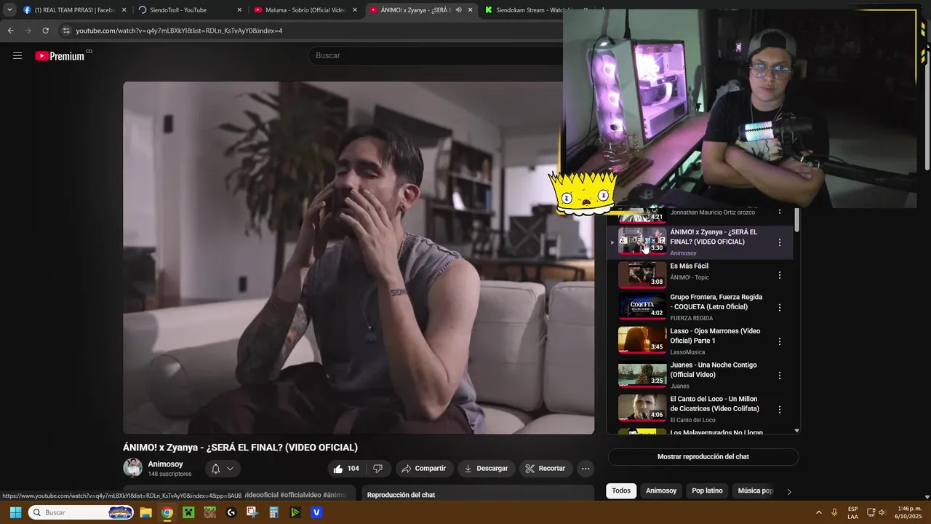Show more filter chips with right arrow
This screenshot has height=524, width=931.
click(789, 491)
